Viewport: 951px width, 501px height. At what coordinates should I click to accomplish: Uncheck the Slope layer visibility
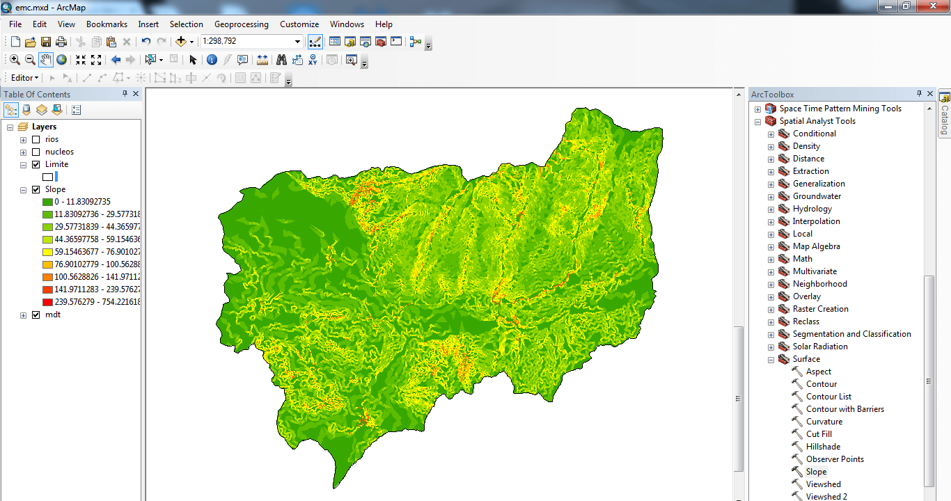[36, 189]
